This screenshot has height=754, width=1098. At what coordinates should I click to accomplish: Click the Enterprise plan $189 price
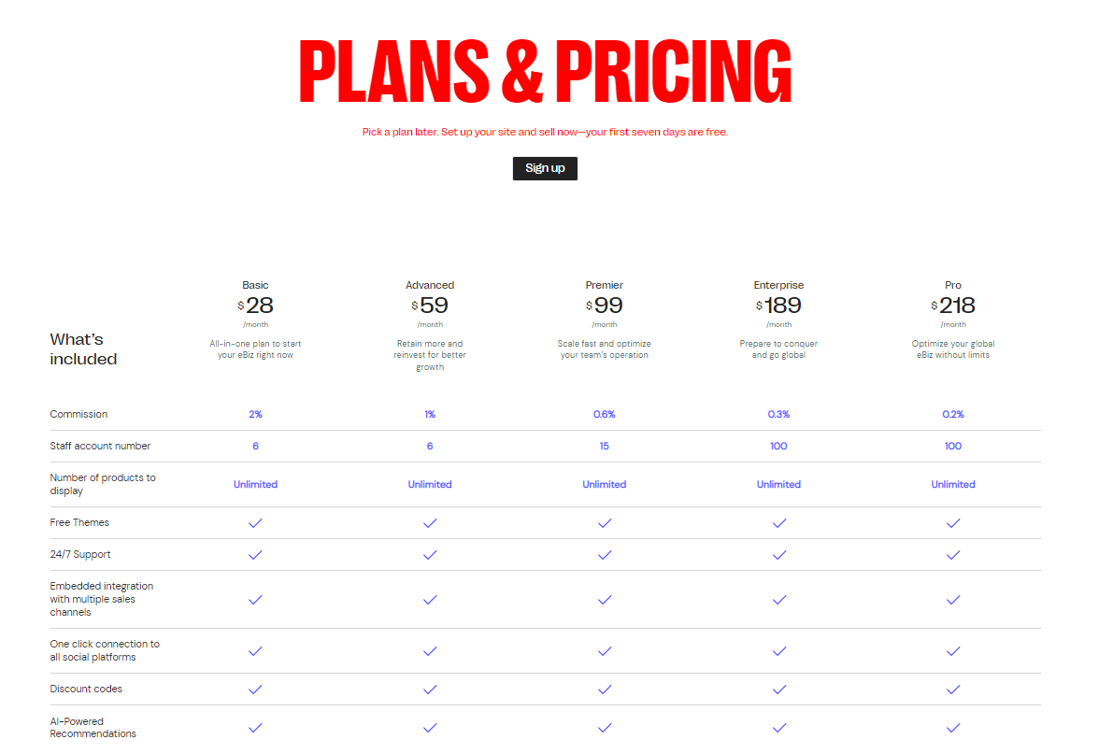(x=778, y=306)
